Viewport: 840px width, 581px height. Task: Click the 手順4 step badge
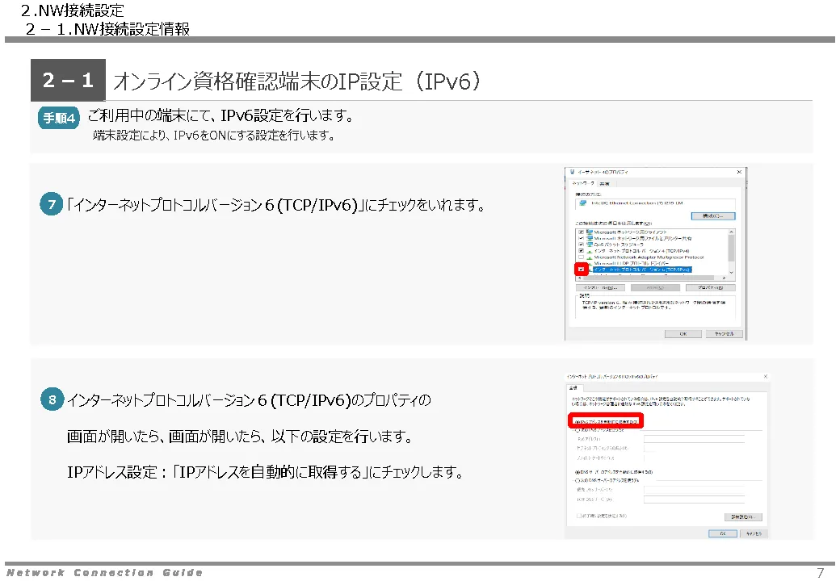tap(59, 119)
